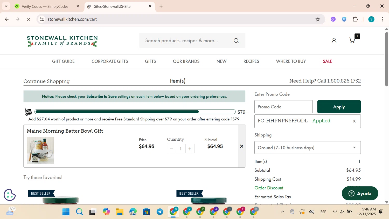Click the quantity value field

click(x=180, y=149)
